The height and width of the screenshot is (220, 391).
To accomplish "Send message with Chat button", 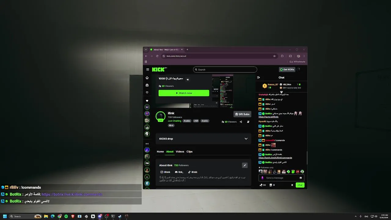I will tap(300, 185).
